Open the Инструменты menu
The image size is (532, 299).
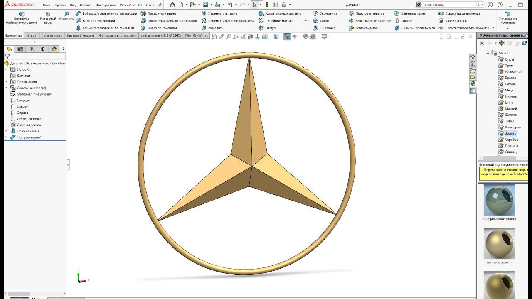tap(106, 5)
